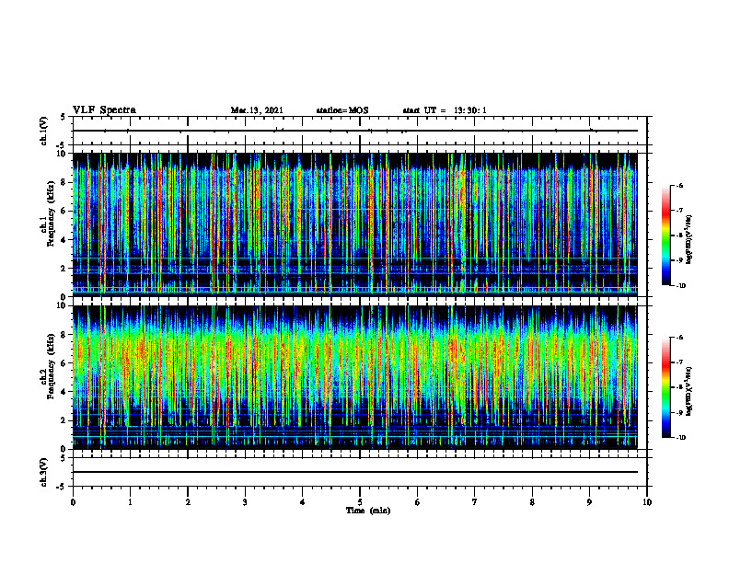Image resolution: width=729 pixels, height=563 pixels.
Task: Click the "-6" label on ch.1 colorbar
Action: coord(679,186)
